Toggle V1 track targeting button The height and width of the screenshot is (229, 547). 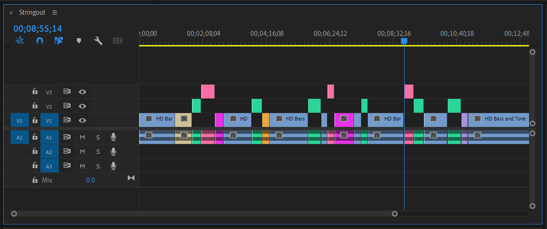(49, 120)
